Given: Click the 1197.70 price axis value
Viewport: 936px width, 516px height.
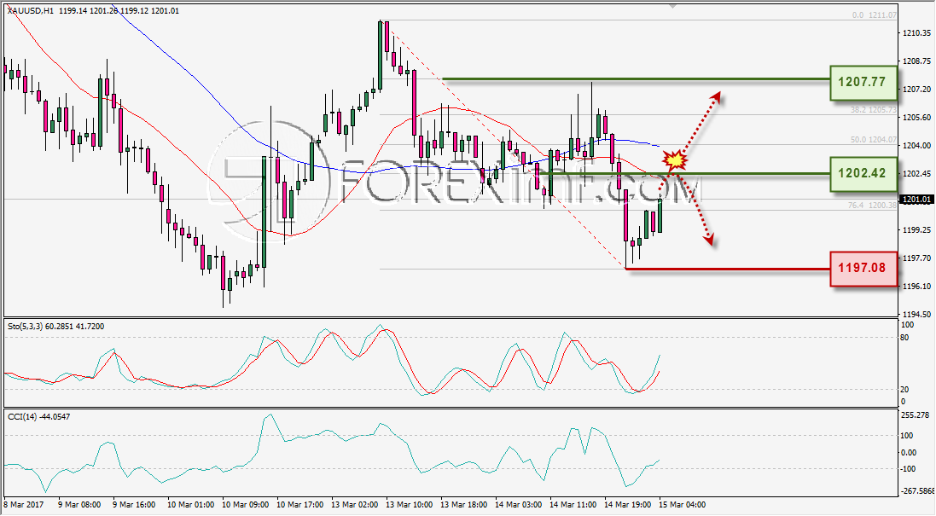Looking at the screenshot, I should click(916, 258).
